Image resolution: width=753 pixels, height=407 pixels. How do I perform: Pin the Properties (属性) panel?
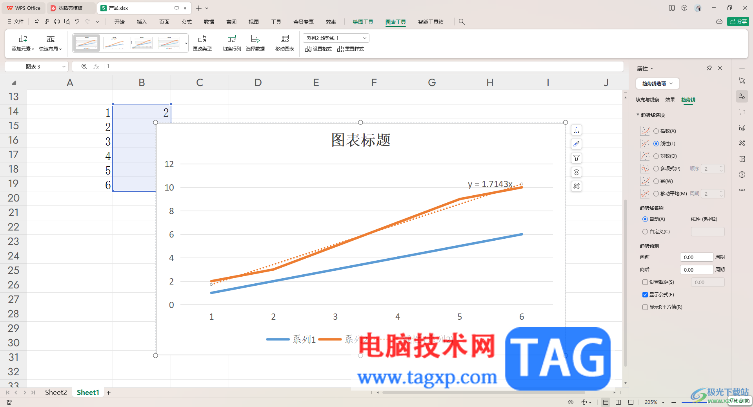(709, 68)
